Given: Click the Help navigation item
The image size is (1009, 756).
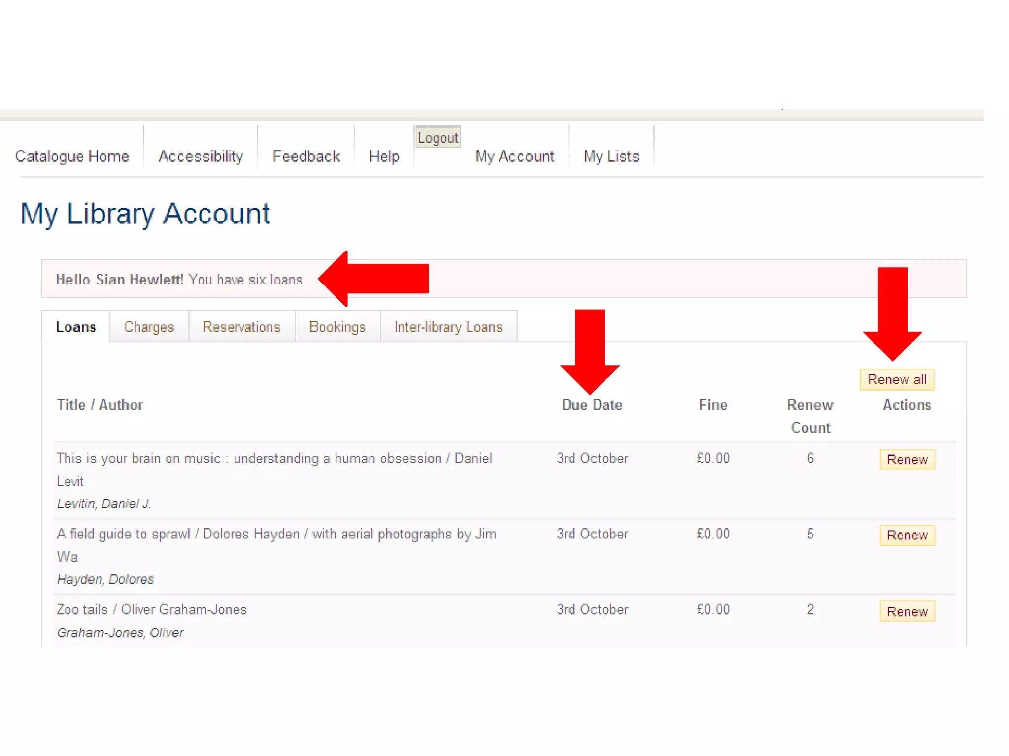Looking at the screenshot, I should click(384, 157).
